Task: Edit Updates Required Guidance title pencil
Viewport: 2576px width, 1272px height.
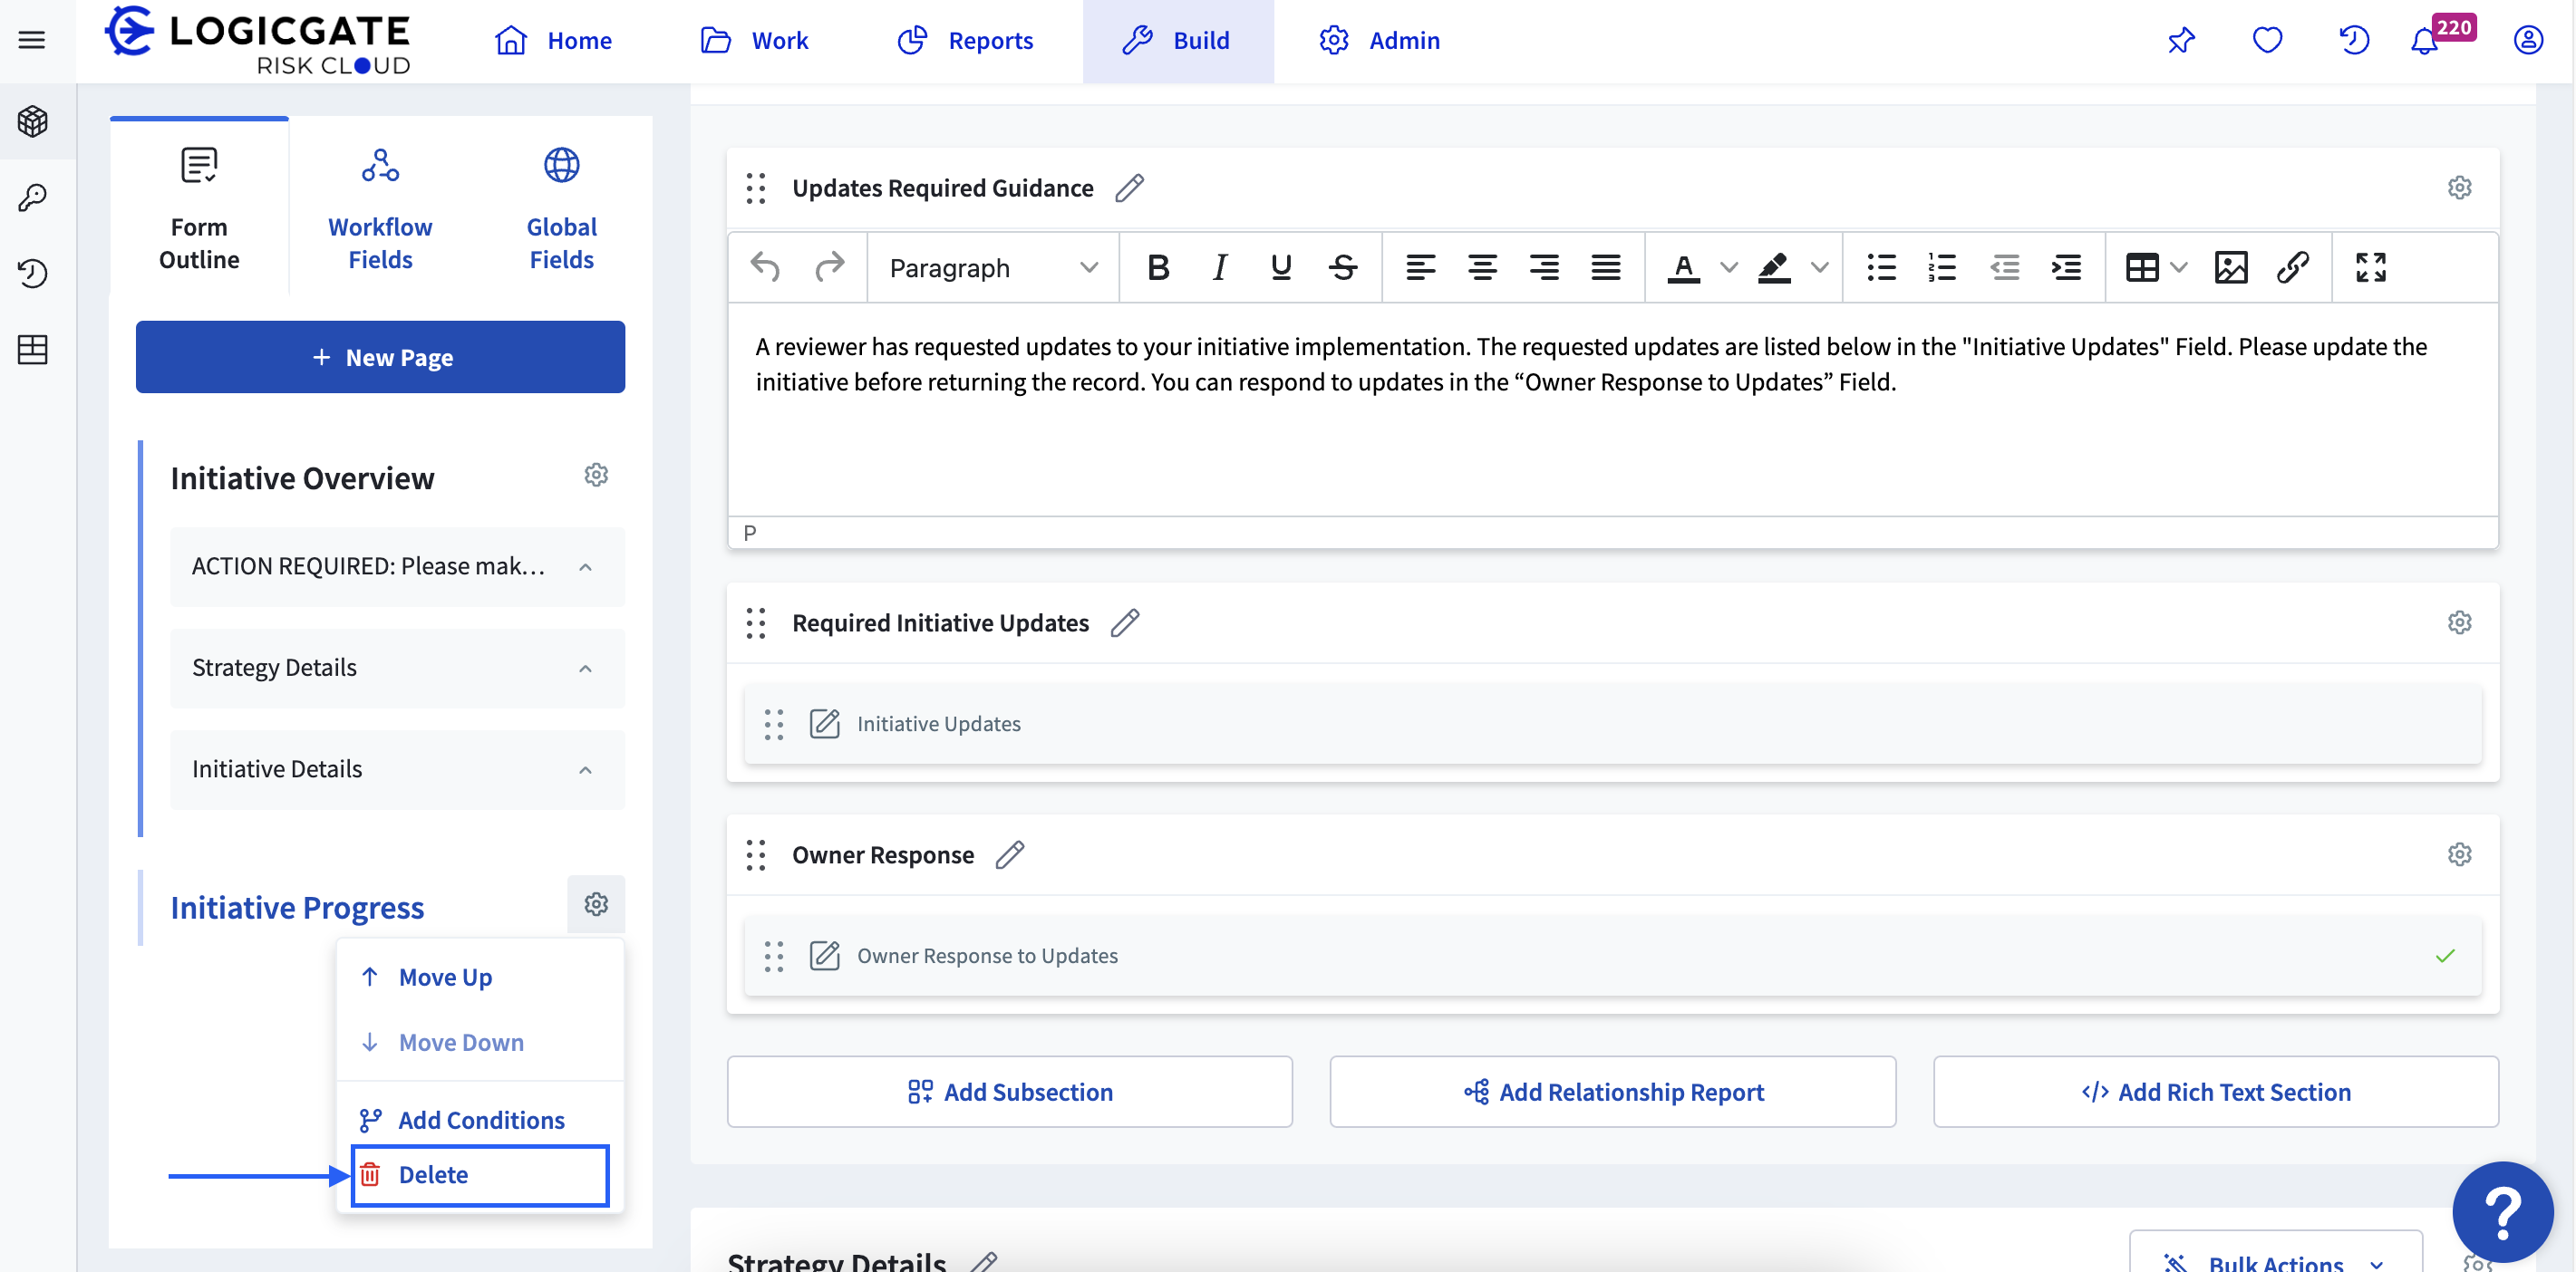Action: [x=1130, y=188]
